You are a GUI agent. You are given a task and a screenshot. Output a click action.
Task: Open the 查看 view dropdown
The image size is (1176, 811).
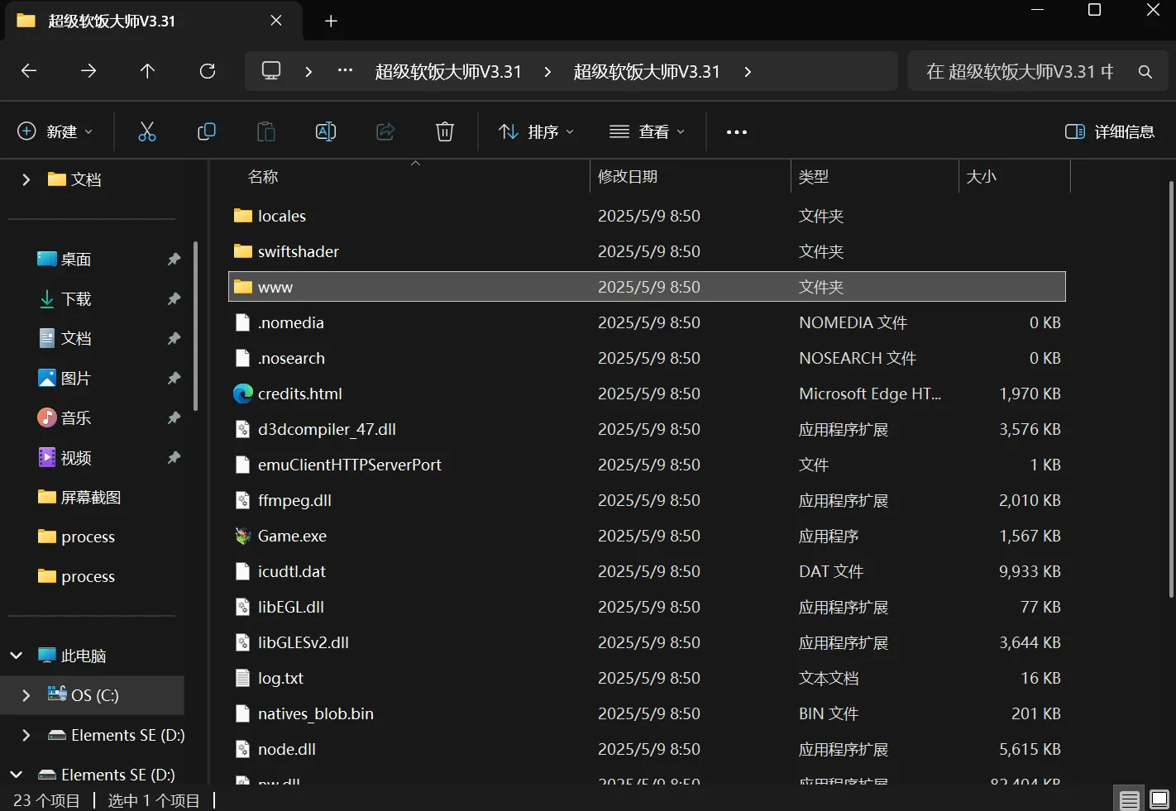(x=648, y=131)
